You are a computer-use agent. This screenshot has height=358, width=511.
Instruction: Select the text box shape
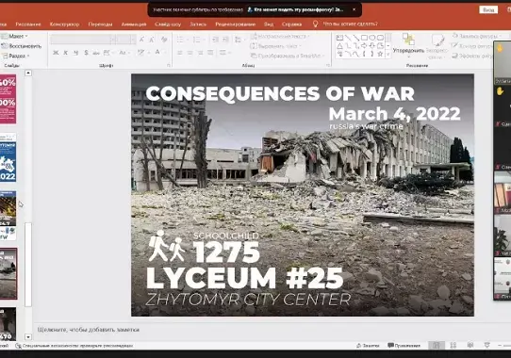[339, 38]
